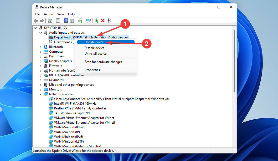Expand the Display adapters category
Screen dimensions: 278x161
[41, 61]
